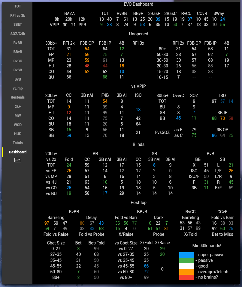Switch to the RvSB tab
Image resolution: width=242 pixels, height=287 pixels.
tap(18, 70)
